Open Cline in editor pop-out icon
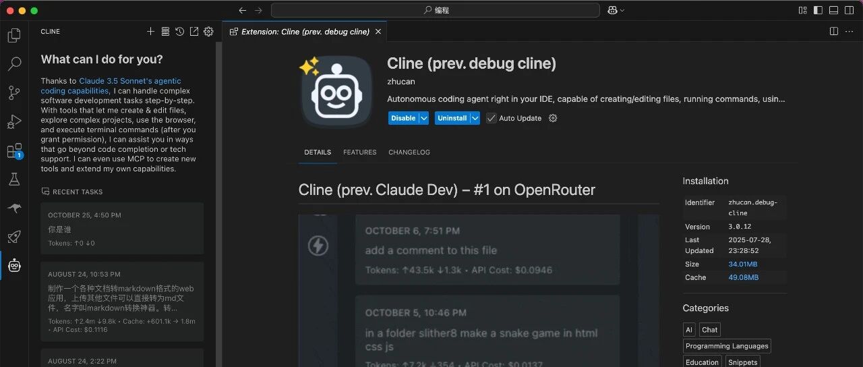Viewport: 863px width, 367px height. 194,32
